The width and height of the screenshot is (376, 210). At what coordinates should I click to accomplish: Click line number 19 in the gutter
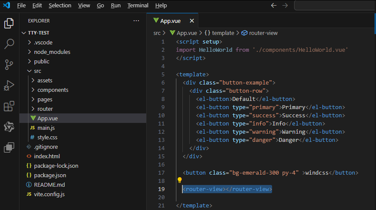tap(161, 189)
